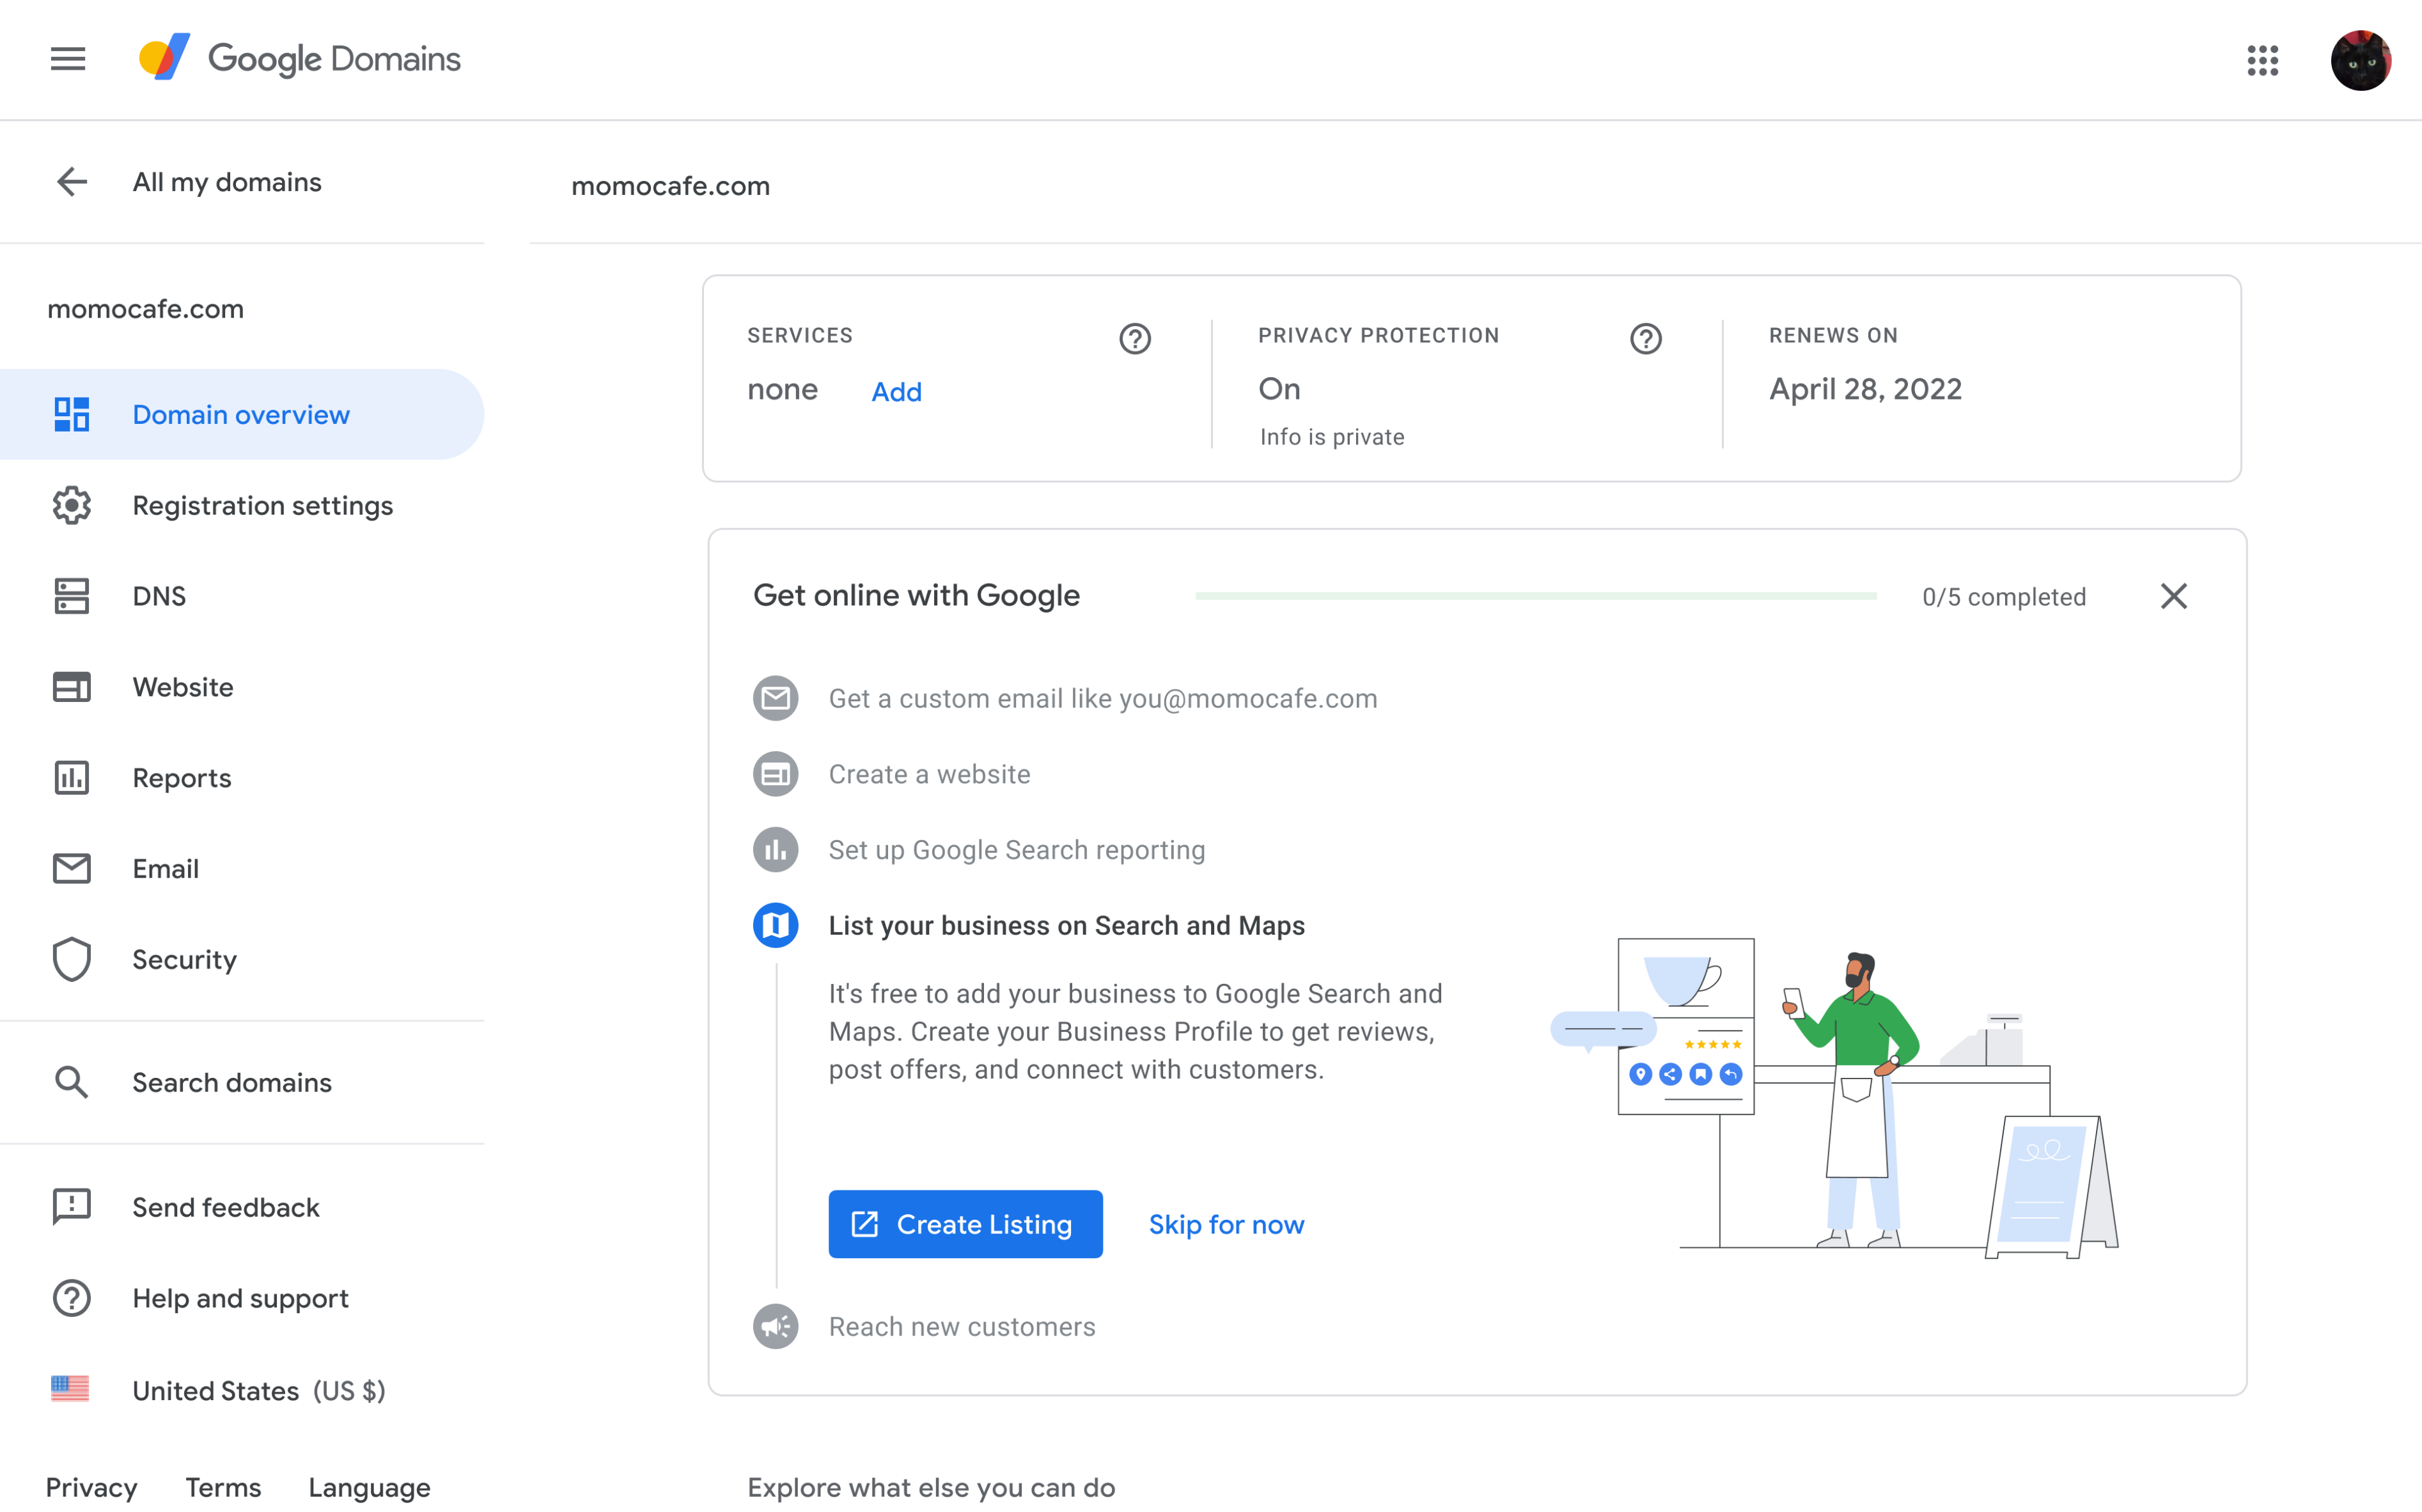Click the April 28, 2022 renewal date
This screenshot has width=2422, height=1512.
pyautogui.click(x=1865, y=389)
